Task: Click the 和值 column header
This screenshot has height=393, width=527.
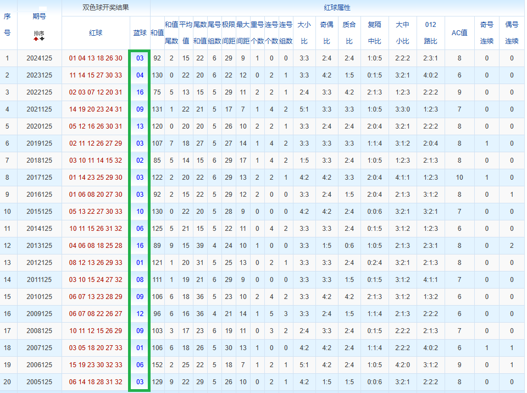Action: point(157,32)
